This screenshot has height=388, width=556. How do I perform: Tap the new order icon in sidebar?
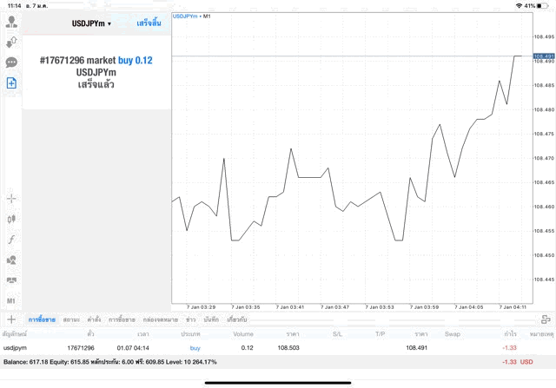12,83
